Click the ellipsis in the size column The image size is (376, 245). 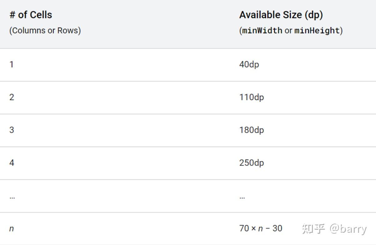242,197
